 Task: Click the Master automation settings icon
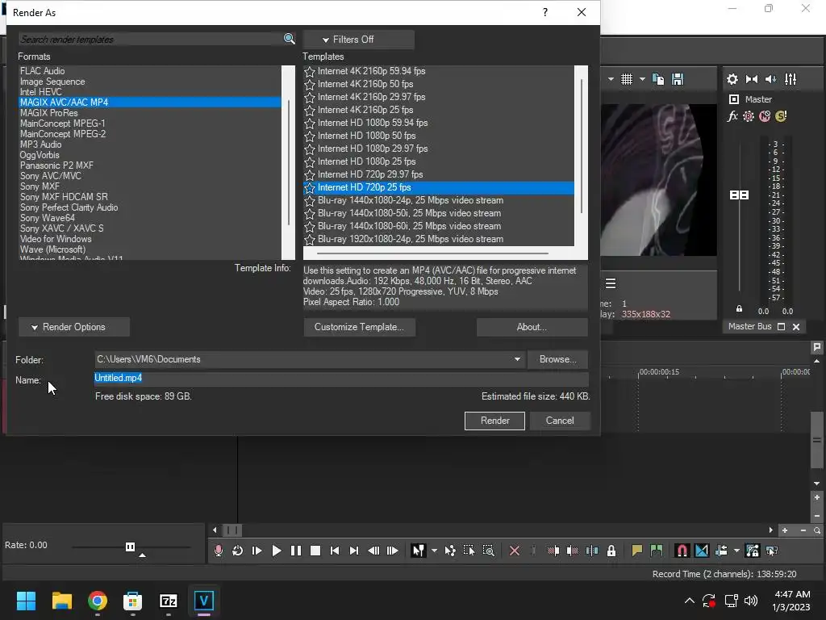click(x=749, y=116)
